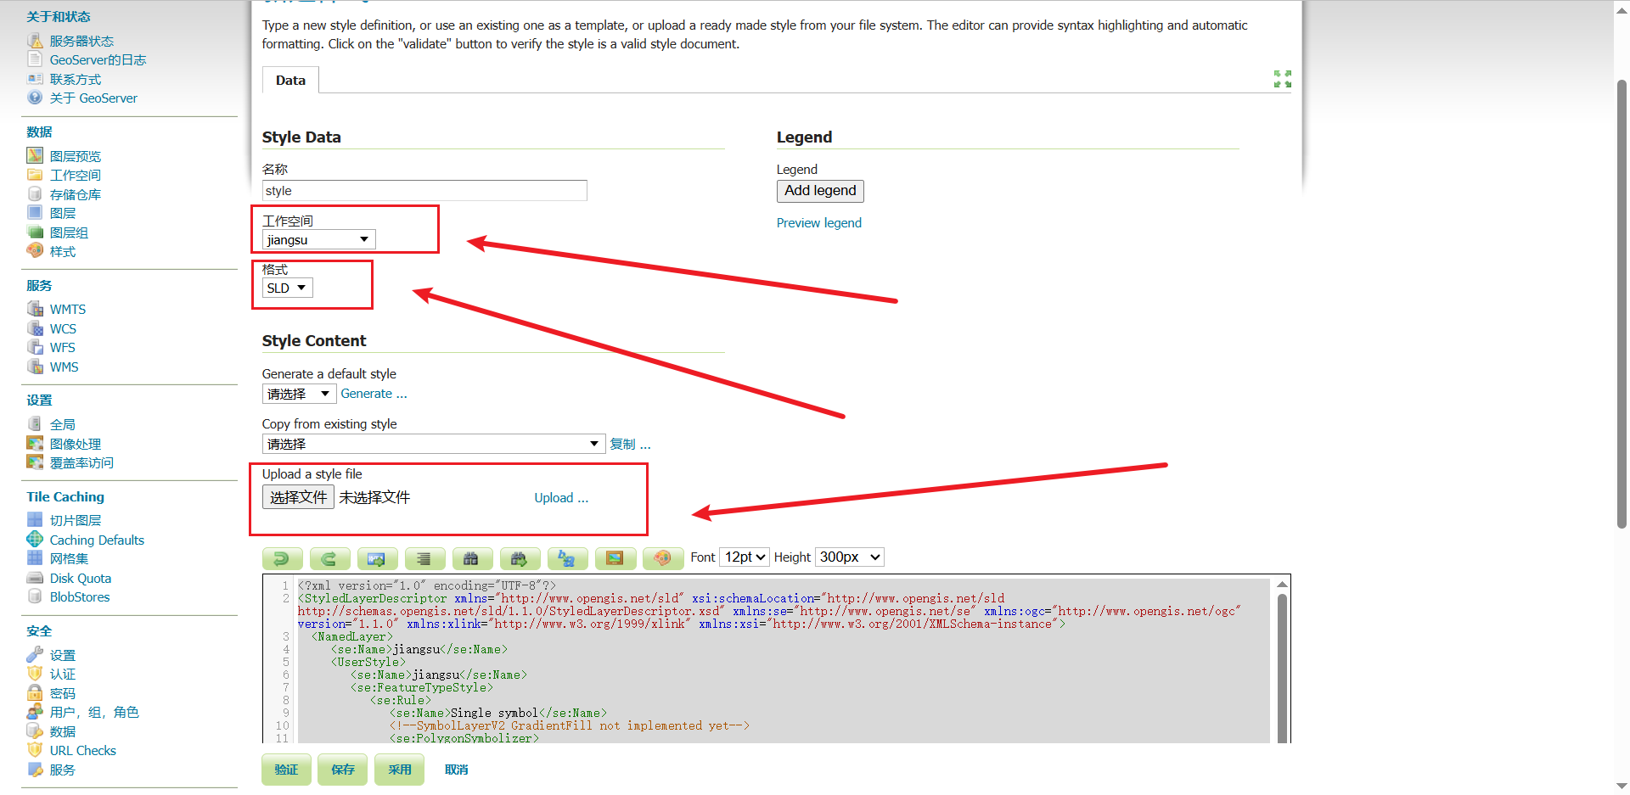Image resolution: width=1630 pixels, height=795 pixels.
Task: Click the 网格集 grid icon
Action: pyautogui.click(x=35, y=557)
